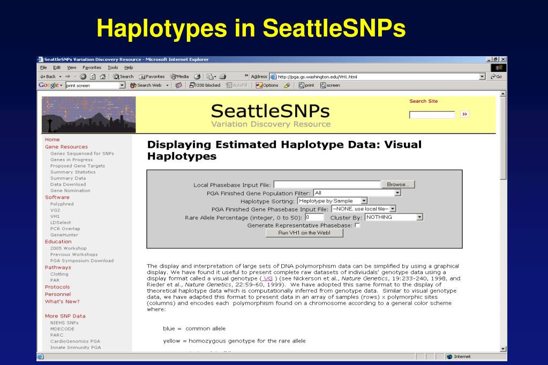Open the Tools menu
548x365 pixels.
[113, 67]
